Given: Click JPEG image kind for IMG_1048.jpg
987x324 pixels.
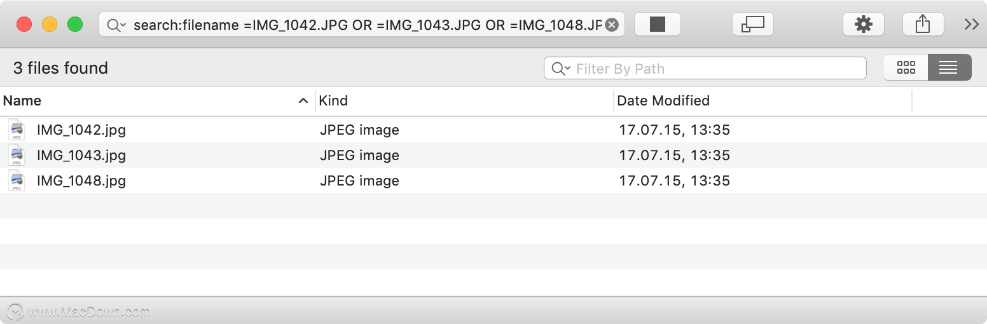Looking at the screenshot, I should coord(359,180).
